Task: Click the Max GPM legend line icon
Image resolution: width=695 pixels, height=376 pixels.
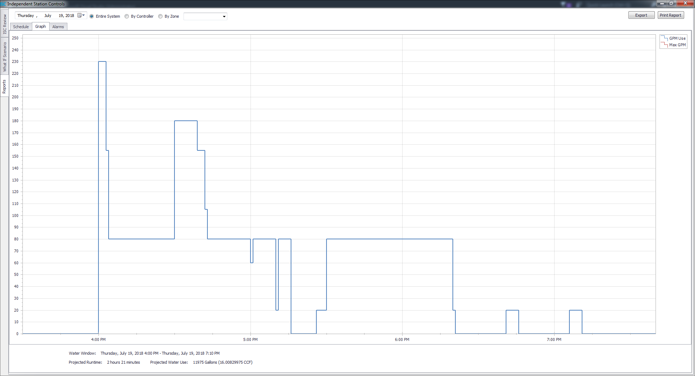Action: click(664, 45)
